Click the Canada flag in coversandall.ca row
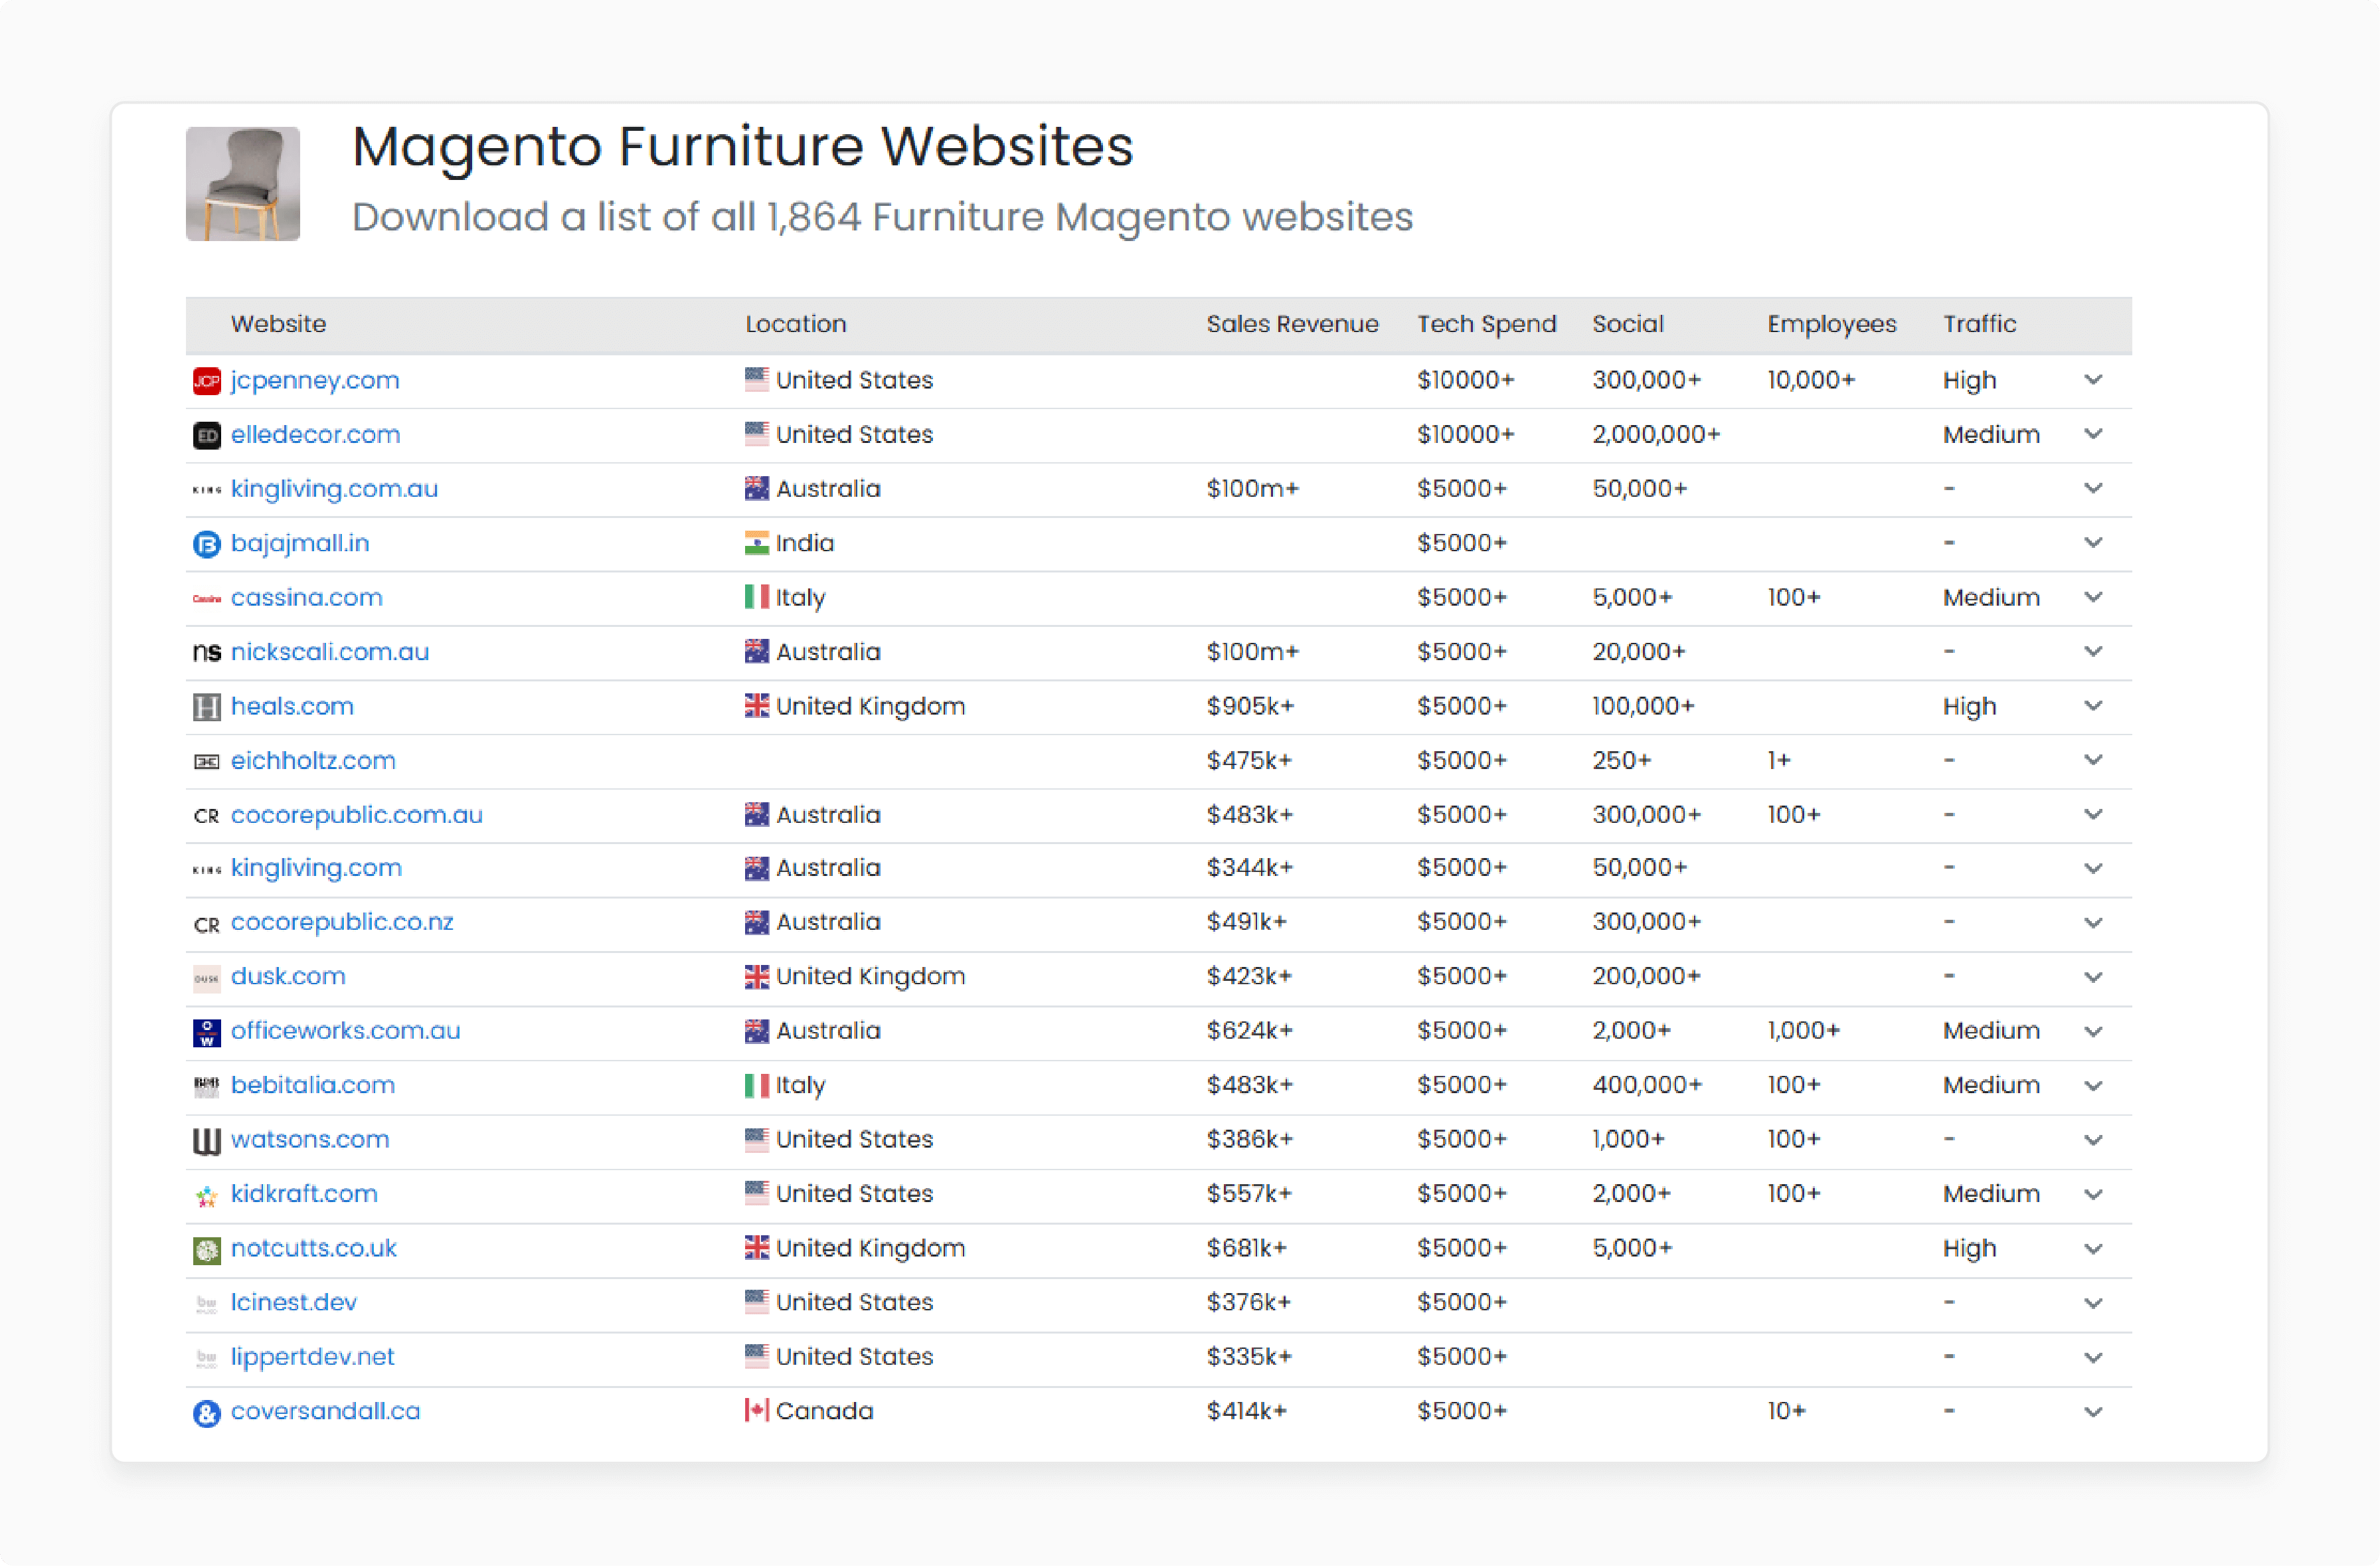 [x=756, y=1411]
